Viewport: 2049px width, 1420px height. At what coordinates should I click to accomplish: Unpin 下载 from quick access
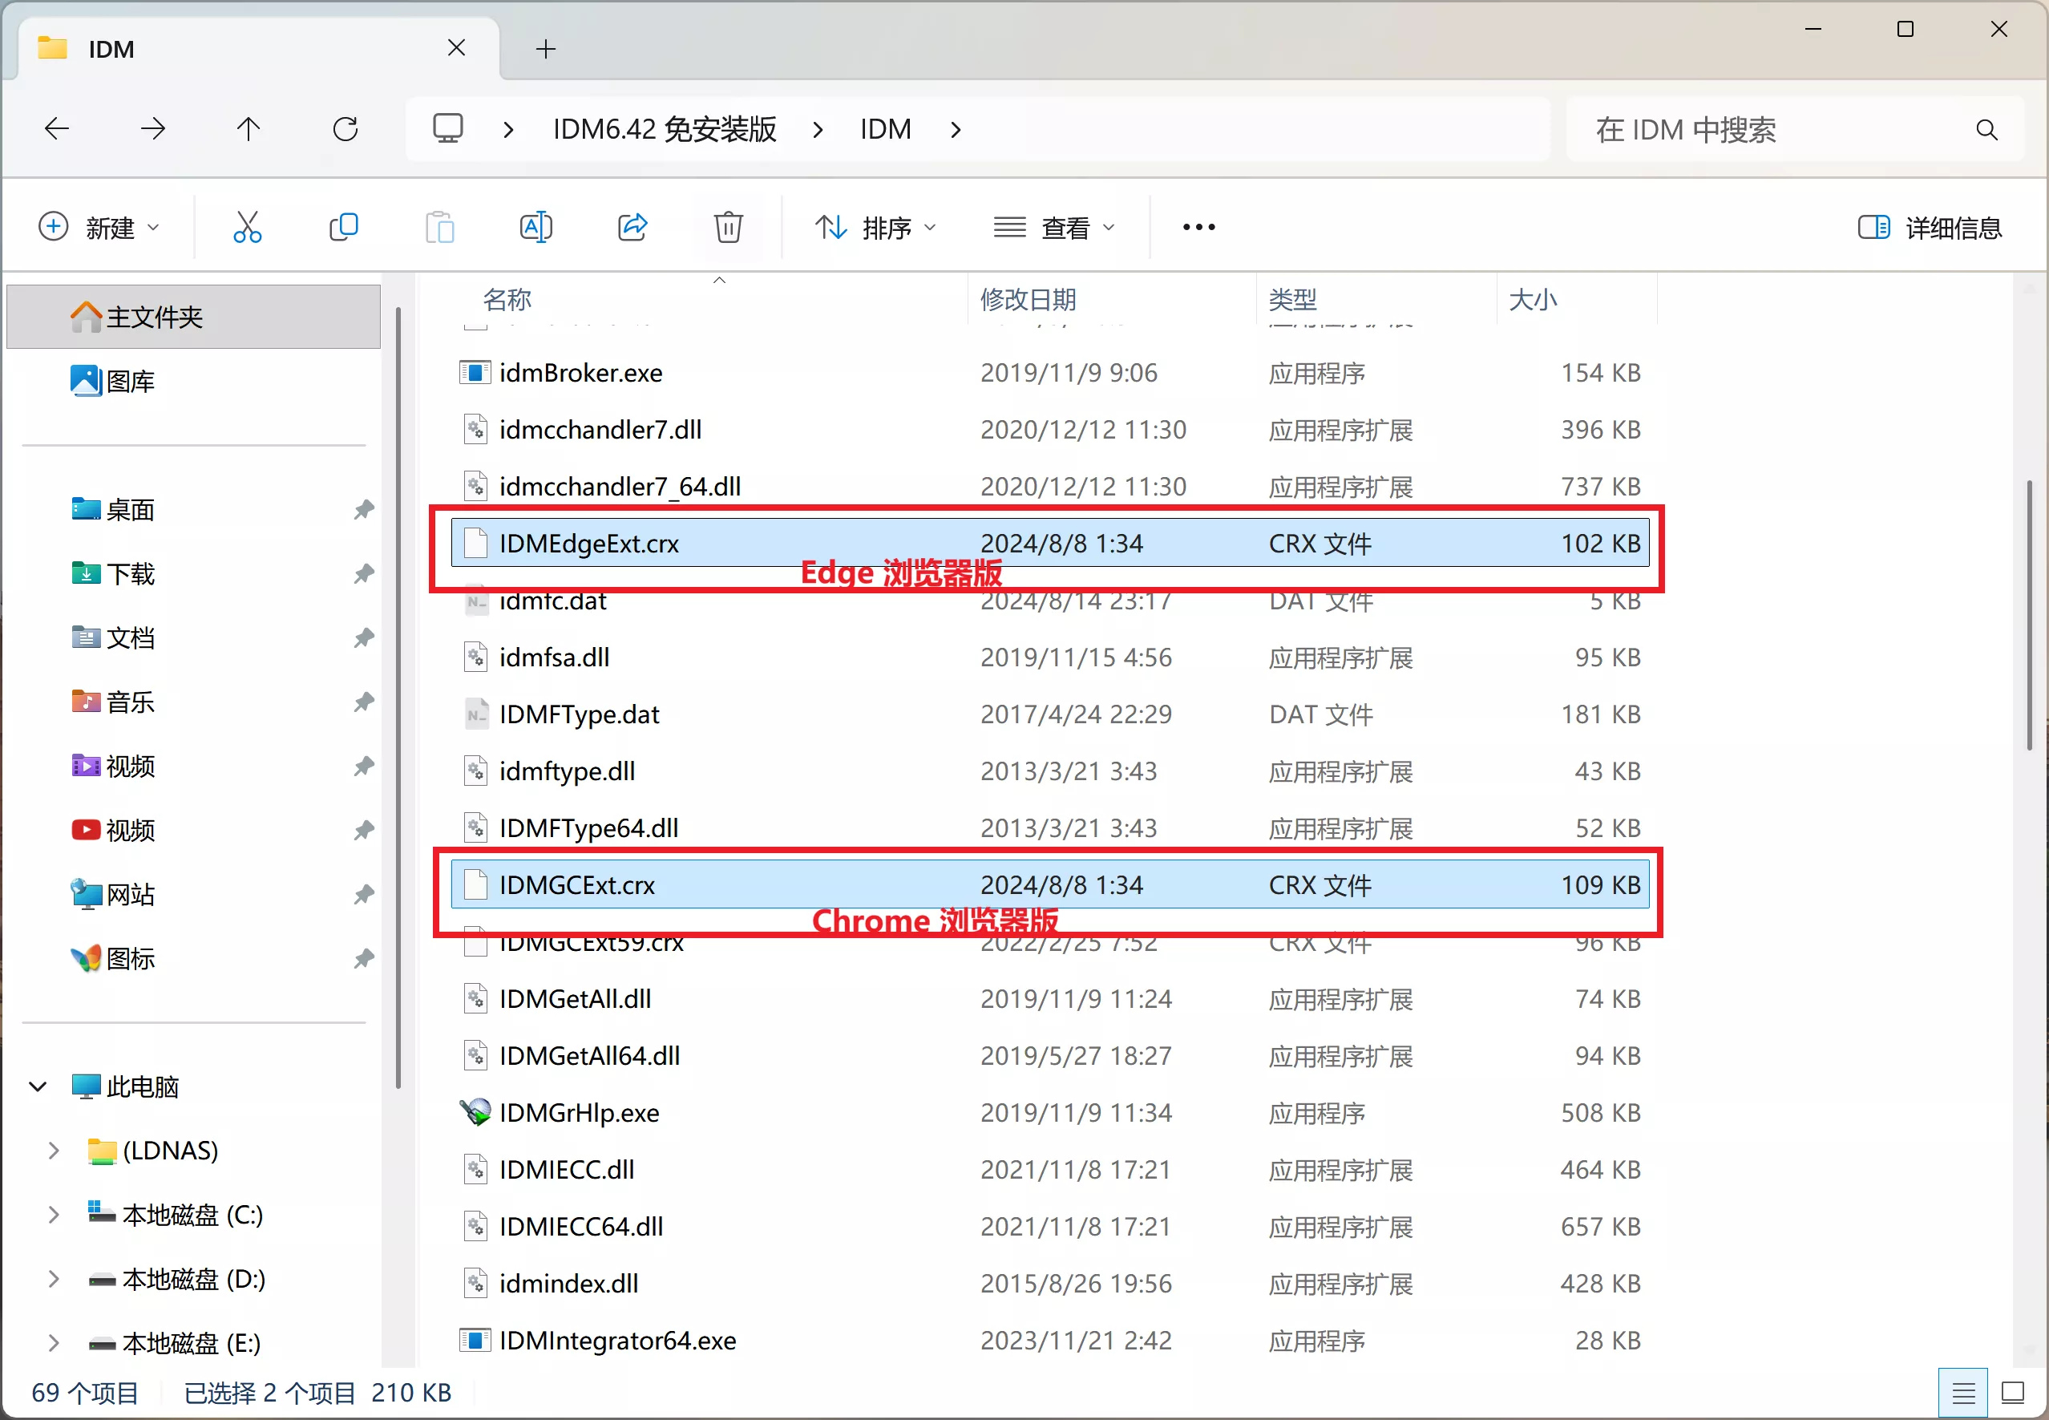pyautogui.click(x=363, y=574)
